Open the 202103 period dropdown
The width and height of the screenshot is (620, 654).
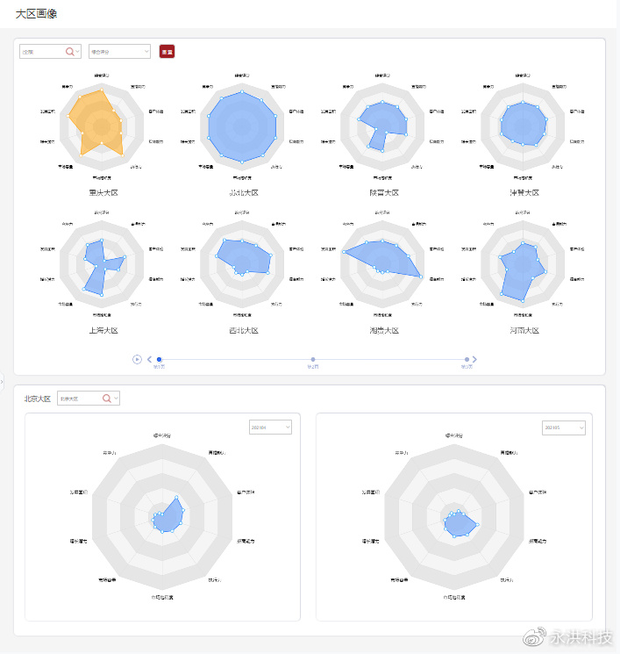pos(563,428)
